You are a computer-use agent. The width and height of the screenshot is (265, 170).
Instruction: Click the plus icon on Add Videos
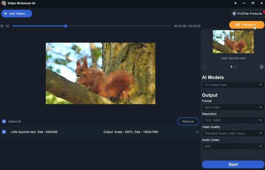[x=5, y=14]
